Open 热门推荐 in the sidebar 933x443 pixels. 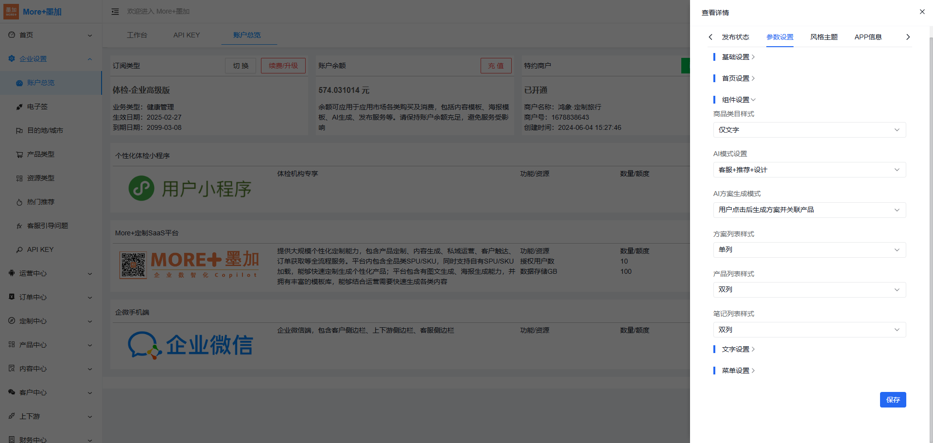(41, 202)
